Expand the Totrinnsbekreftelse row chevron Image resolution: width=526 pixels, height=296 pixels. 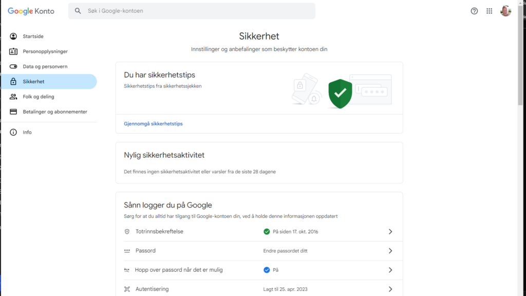point(390,232)
